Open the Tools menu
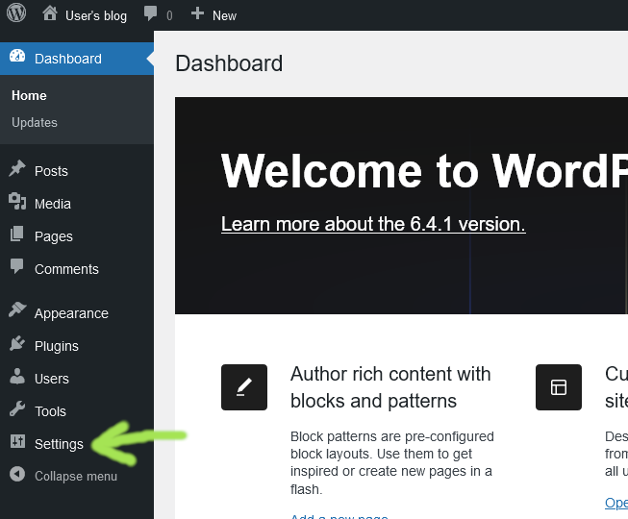This screenshot has width=628, height=519. coord(50,411)
